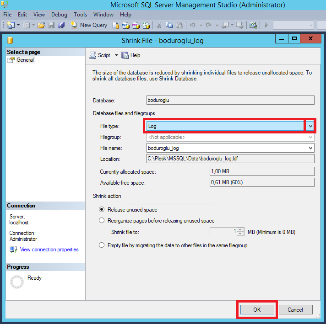
Task: Click the Save All icon
Action: (61, 25)
